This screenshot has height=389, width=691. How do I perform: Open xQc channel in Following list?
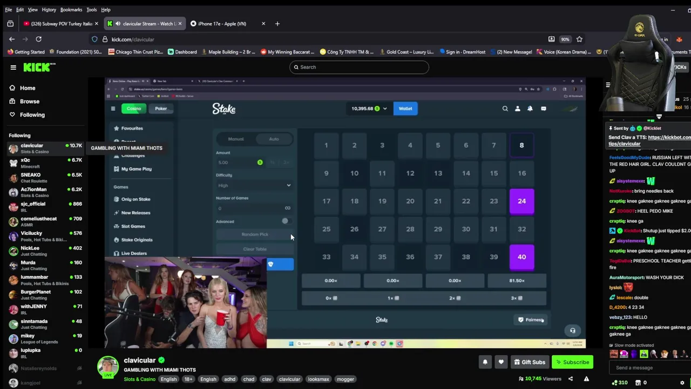pos(45,163)
